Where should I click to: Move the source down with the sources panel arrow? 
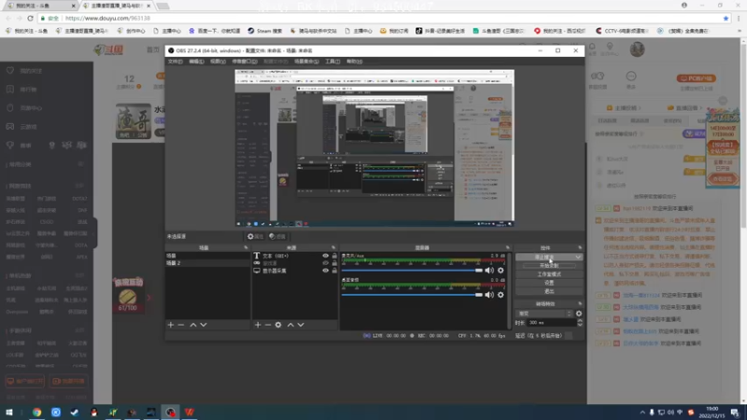[301, 325]
